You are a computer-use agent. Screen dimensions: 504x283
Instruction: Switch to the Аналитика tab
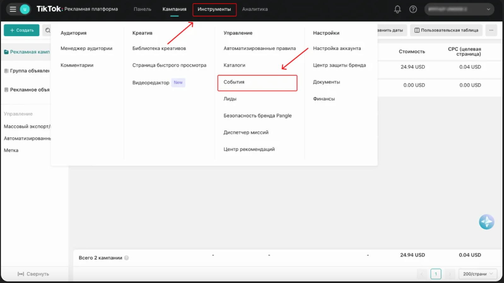[255, 9]
